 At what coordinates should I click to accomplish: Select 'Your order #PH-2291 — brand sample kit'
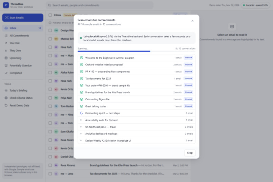136,85
